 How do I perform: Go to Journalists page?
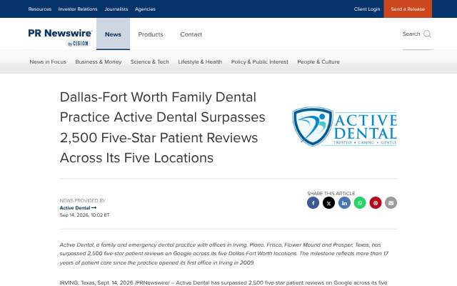(x=116, y=9)
